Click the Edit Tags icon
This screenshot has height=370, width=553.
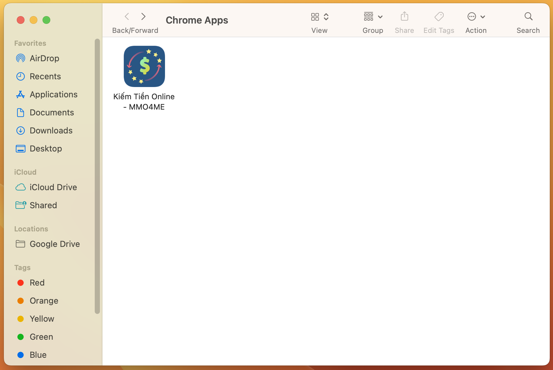(439, 16)
